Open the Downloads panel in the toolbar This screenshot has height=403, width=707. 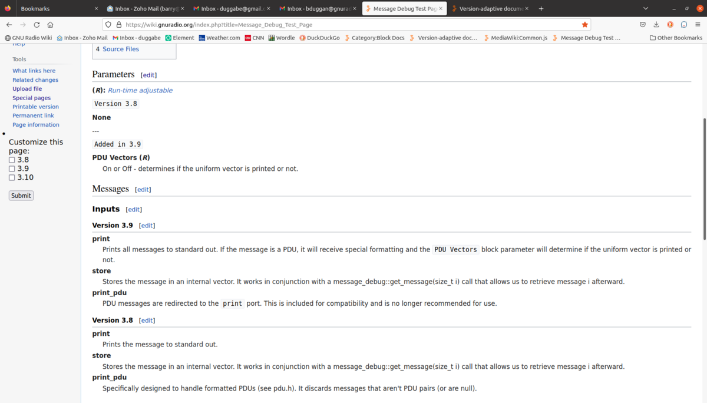pos(656,25)
